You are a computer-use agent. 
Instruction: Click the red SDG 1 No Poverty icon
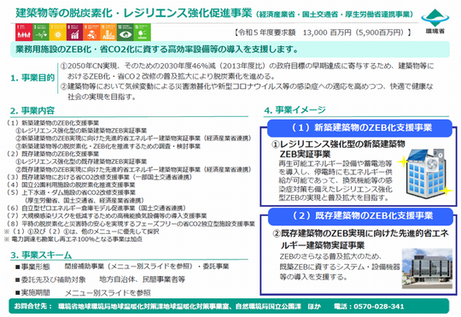[x=24, y=32]
